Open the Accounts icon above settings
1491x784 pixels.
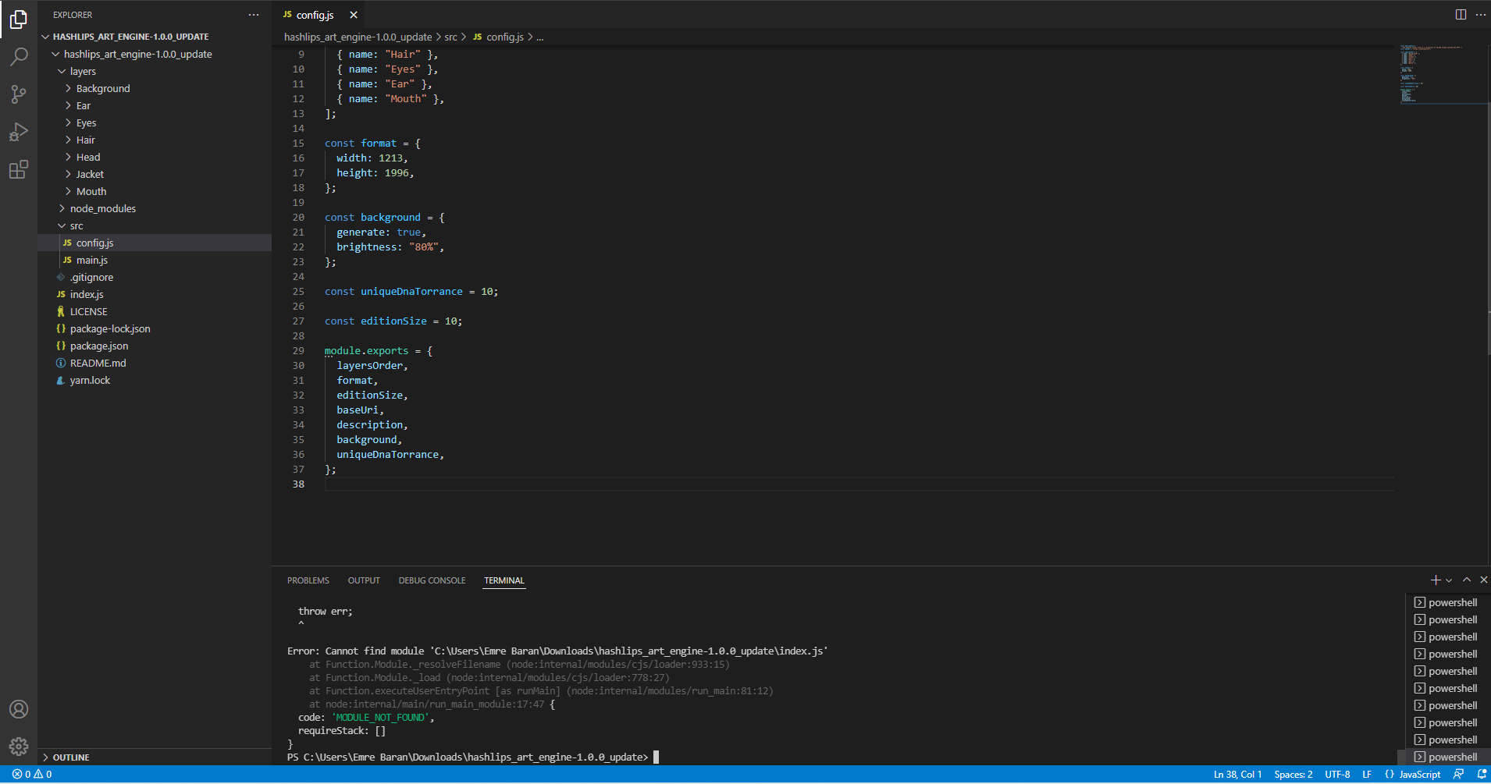pyautogui.click(x=19, y=708)
